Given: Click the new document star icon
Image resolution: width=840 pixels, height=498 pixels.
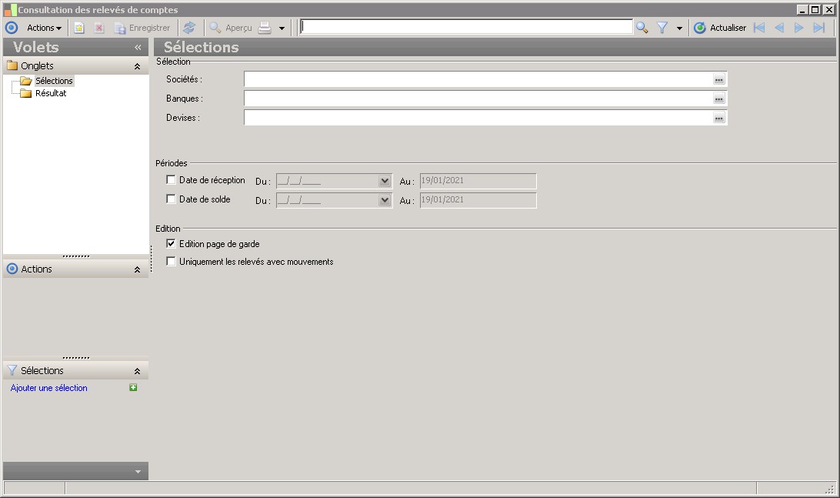Looking at the screenshot, I should pyautogui.click(x=78, y=28).
